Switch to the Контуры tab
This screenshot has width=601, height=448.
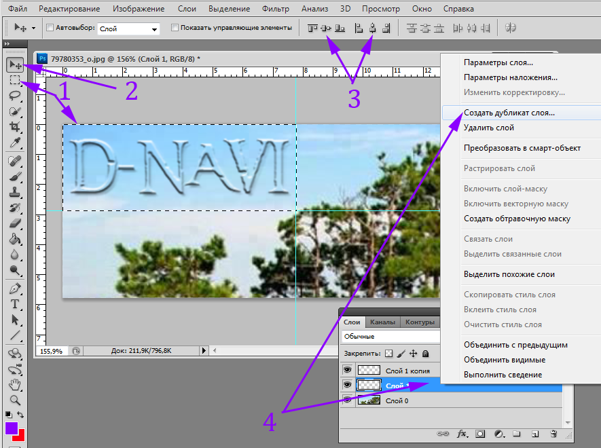coord(420,322)
